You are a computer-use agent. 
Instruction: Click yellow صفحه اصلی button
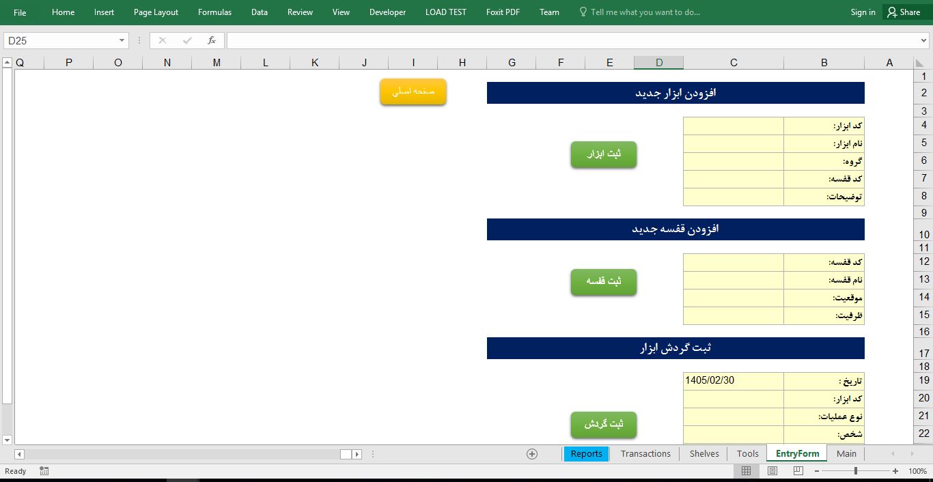click(x=413, y=91)
